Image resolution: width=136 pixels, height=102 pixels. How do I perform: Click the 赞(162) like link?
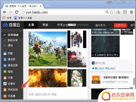[x=98, y=68]
